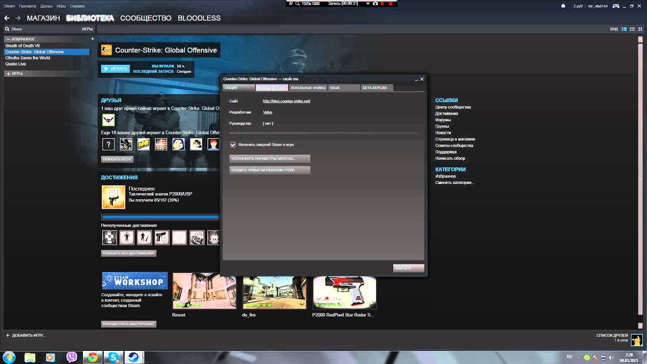Viewport: 647px width, 364px height.
Task: Open the ОБЩИЕ tab in properties
Action: click(x=239, y=88)
